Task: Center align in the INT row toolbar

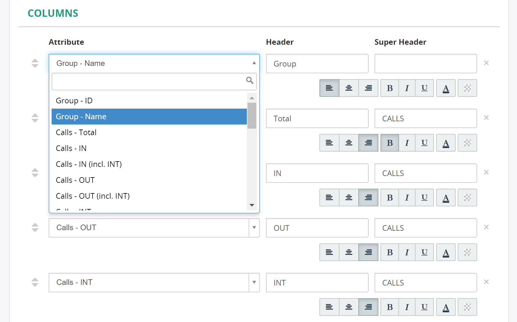Action: click(349, 307)
